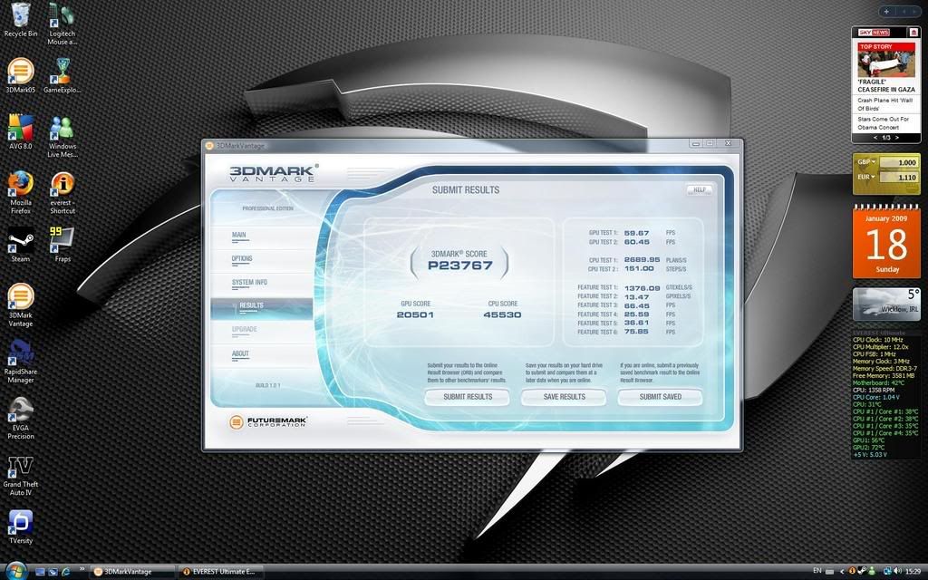Expand the hidden quick launch icons chevron
The image size is (928, 580).
click(x=82, y=570)
